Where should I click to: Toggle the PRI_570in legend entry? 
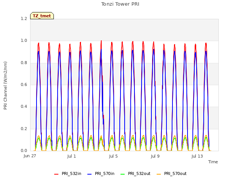(x=101, y=174)
